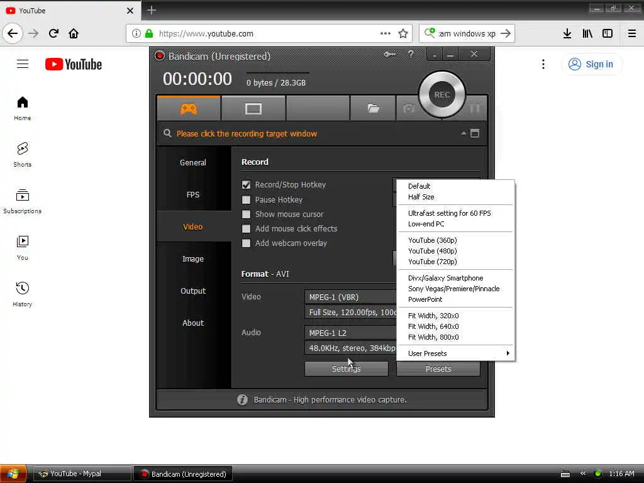Open the browser library icon
Viewport: 644px width, 483px height.
click(587, 34)
